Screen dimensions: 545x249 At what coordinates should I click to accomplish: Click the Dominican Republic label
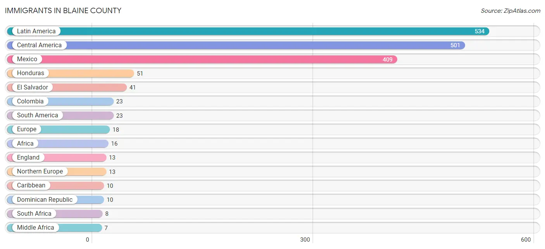coord(45,199)
